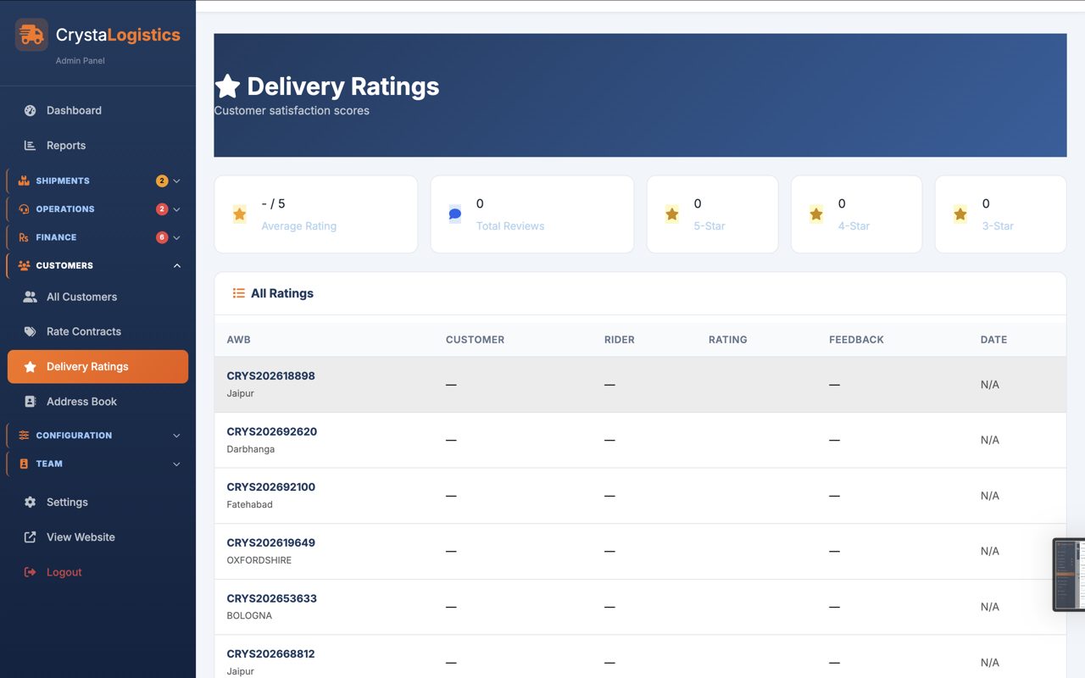Click the Address Book icon

coord(31,402)
